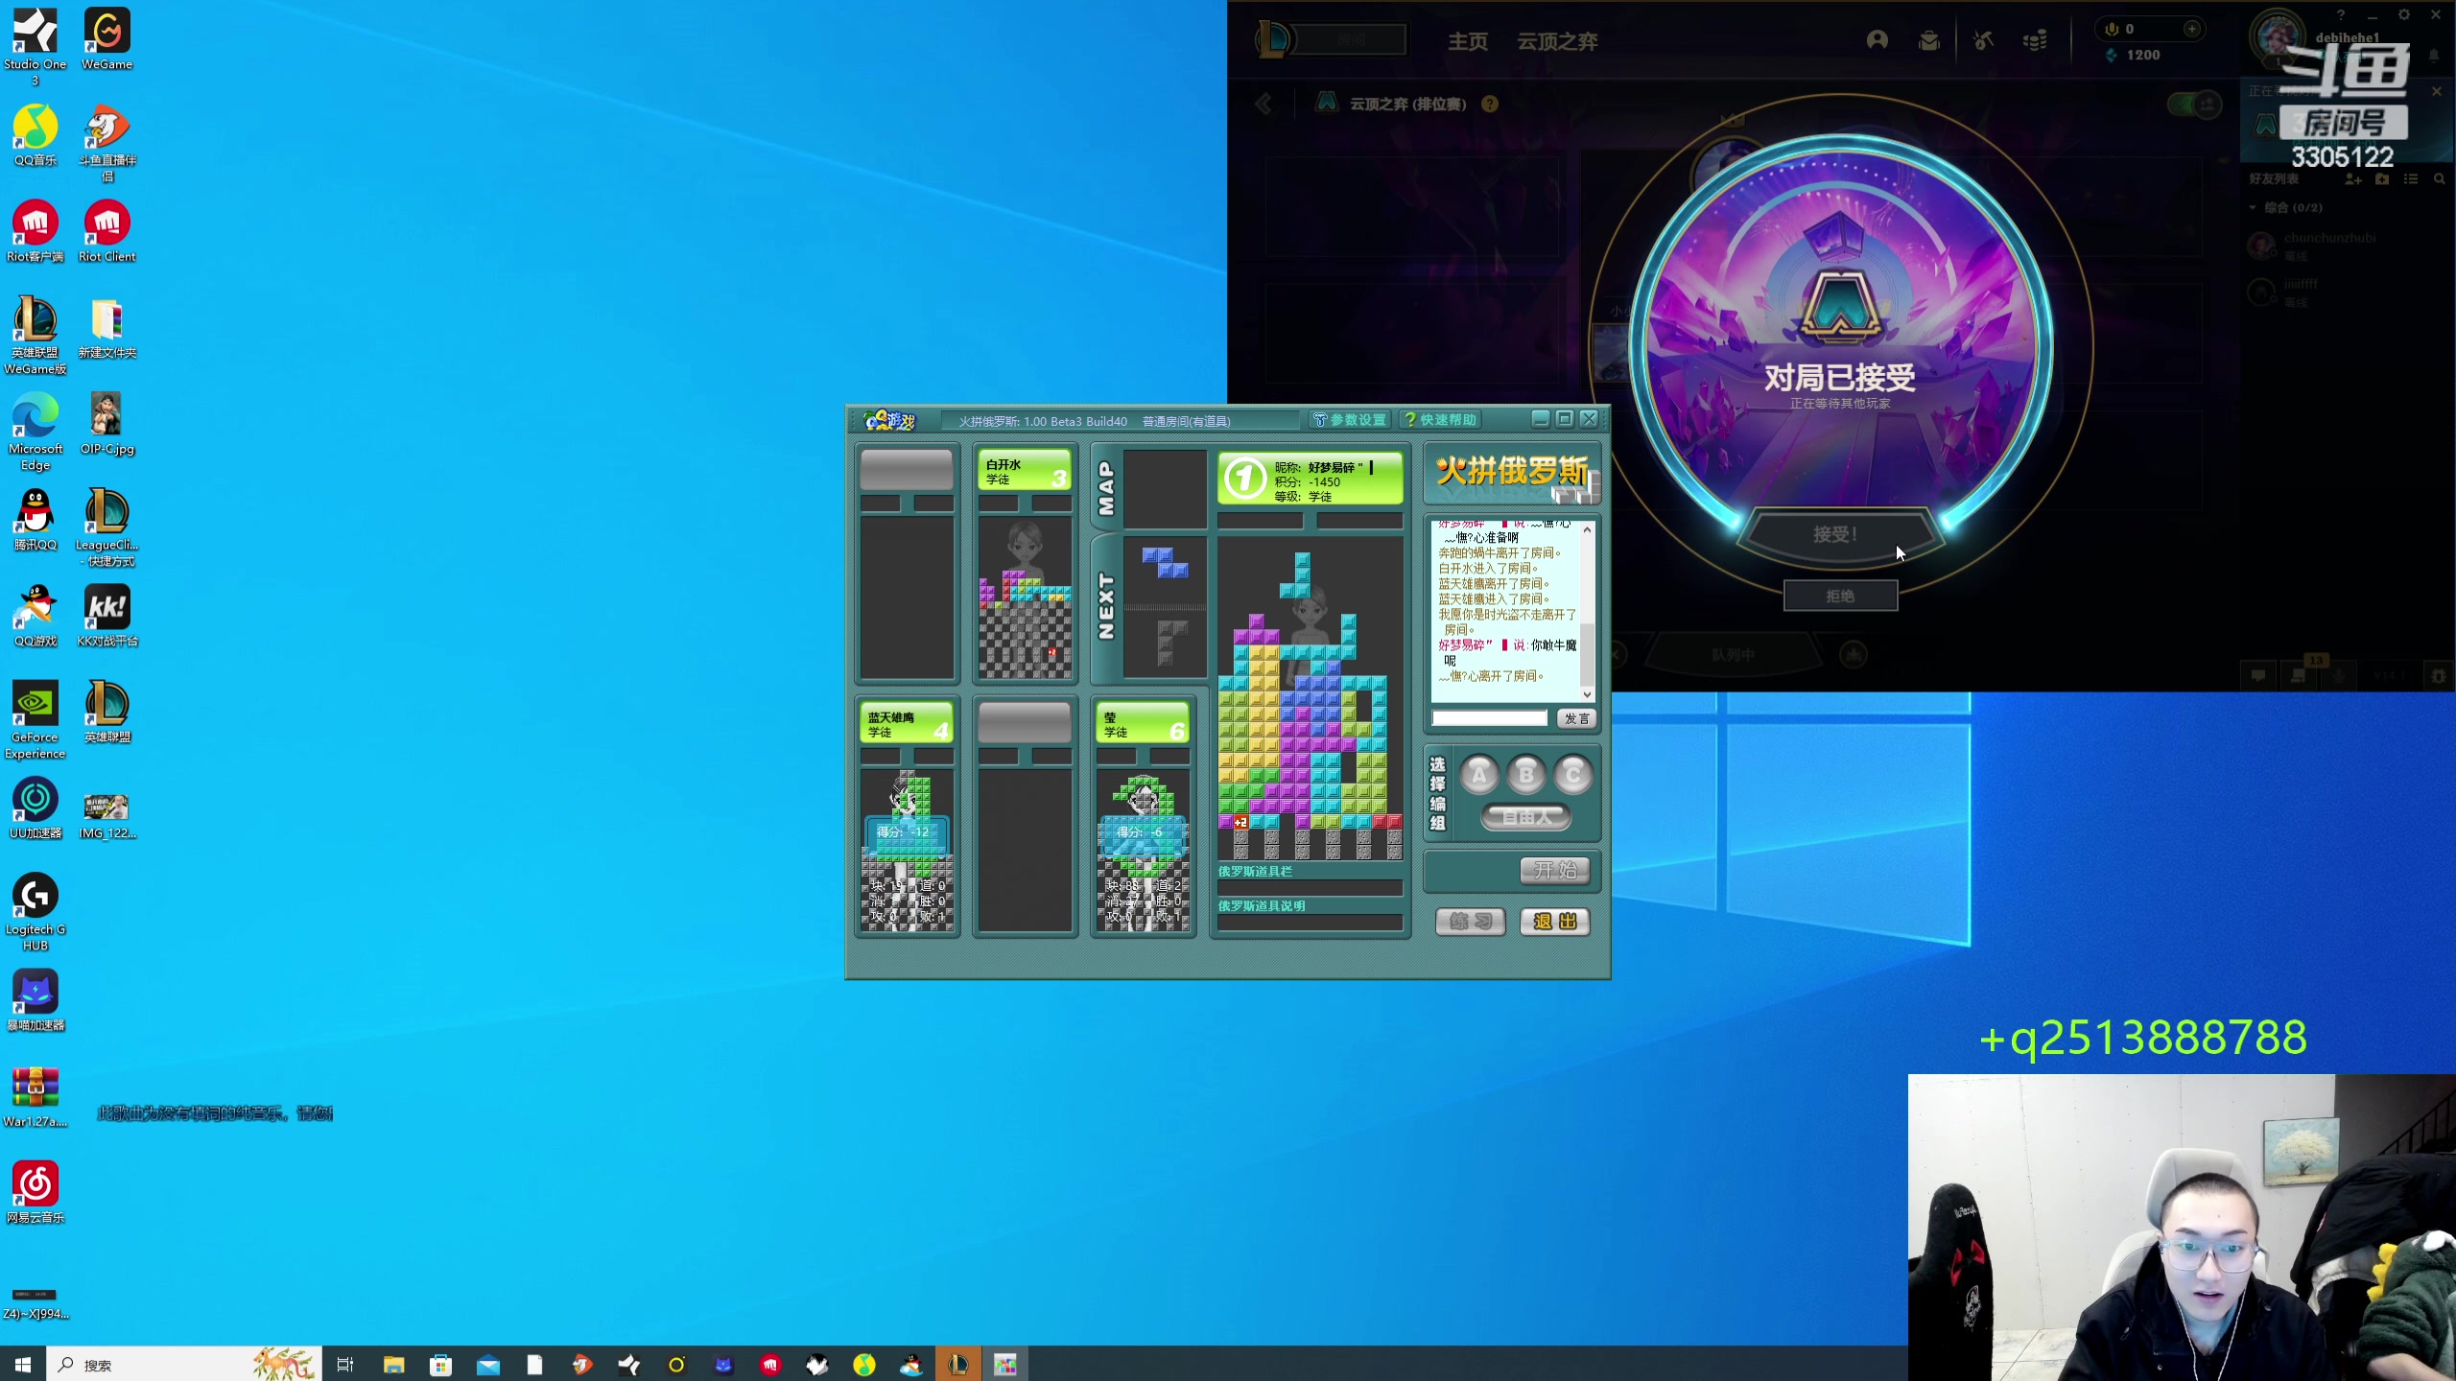2456x1381 pixels.
Task: Select team B in the Tetris window
Action: (1525, 775)
